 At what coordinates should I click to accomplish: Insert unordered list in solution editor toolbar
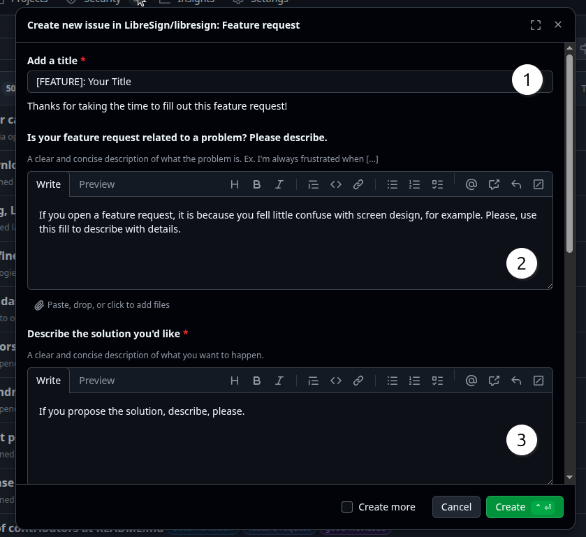(x=392, y=381)
